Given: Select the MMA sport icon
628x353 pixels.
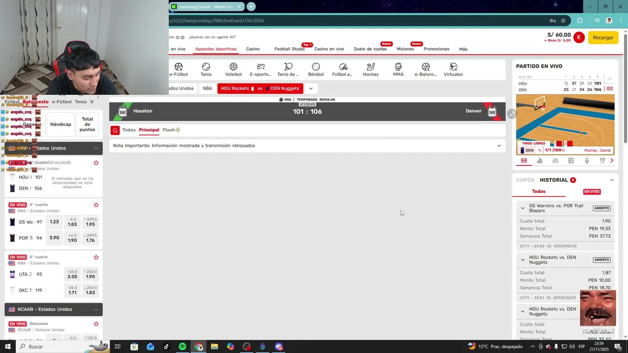Looking at the screenshot, I should [x=398, y=70].
